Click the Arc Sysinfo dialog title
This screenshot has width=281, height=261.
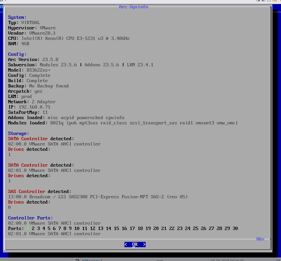click(133, 7)
